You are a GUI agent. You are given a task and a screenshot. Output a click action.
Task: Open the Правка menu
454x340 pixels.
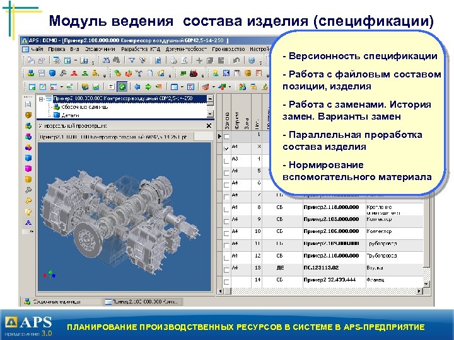click(57, 49)
